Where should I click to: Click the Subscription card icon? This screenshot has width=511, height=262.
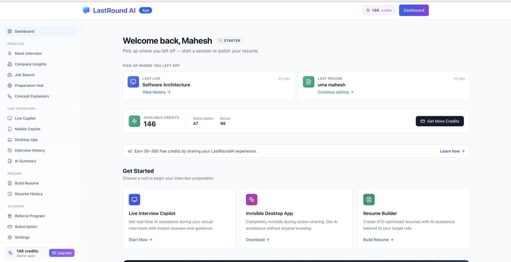(x=10, y=227)
